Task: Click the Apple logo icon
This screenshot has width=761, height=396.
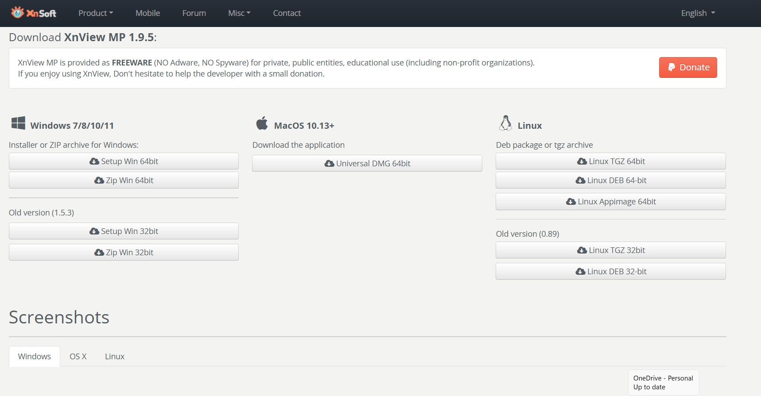Action: click(x=262, y=123)
